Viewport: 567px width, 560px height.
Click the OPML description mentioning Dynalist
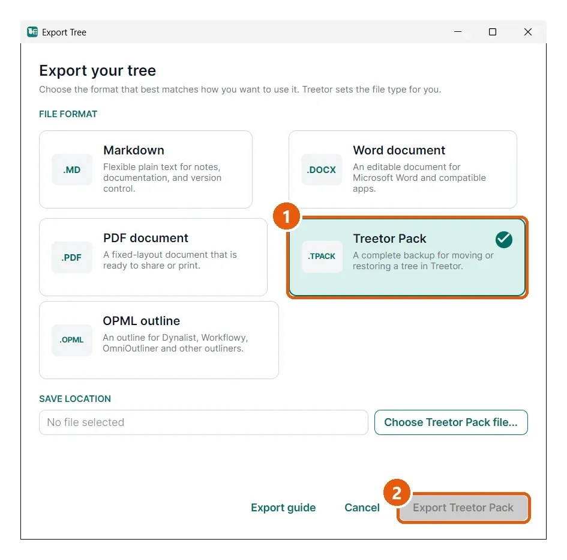175,343
